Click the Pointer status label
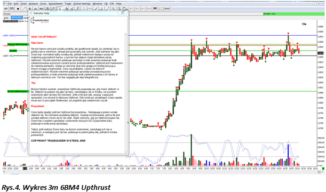This screenshot has height=192, width=326. click(x=7, y=14)
